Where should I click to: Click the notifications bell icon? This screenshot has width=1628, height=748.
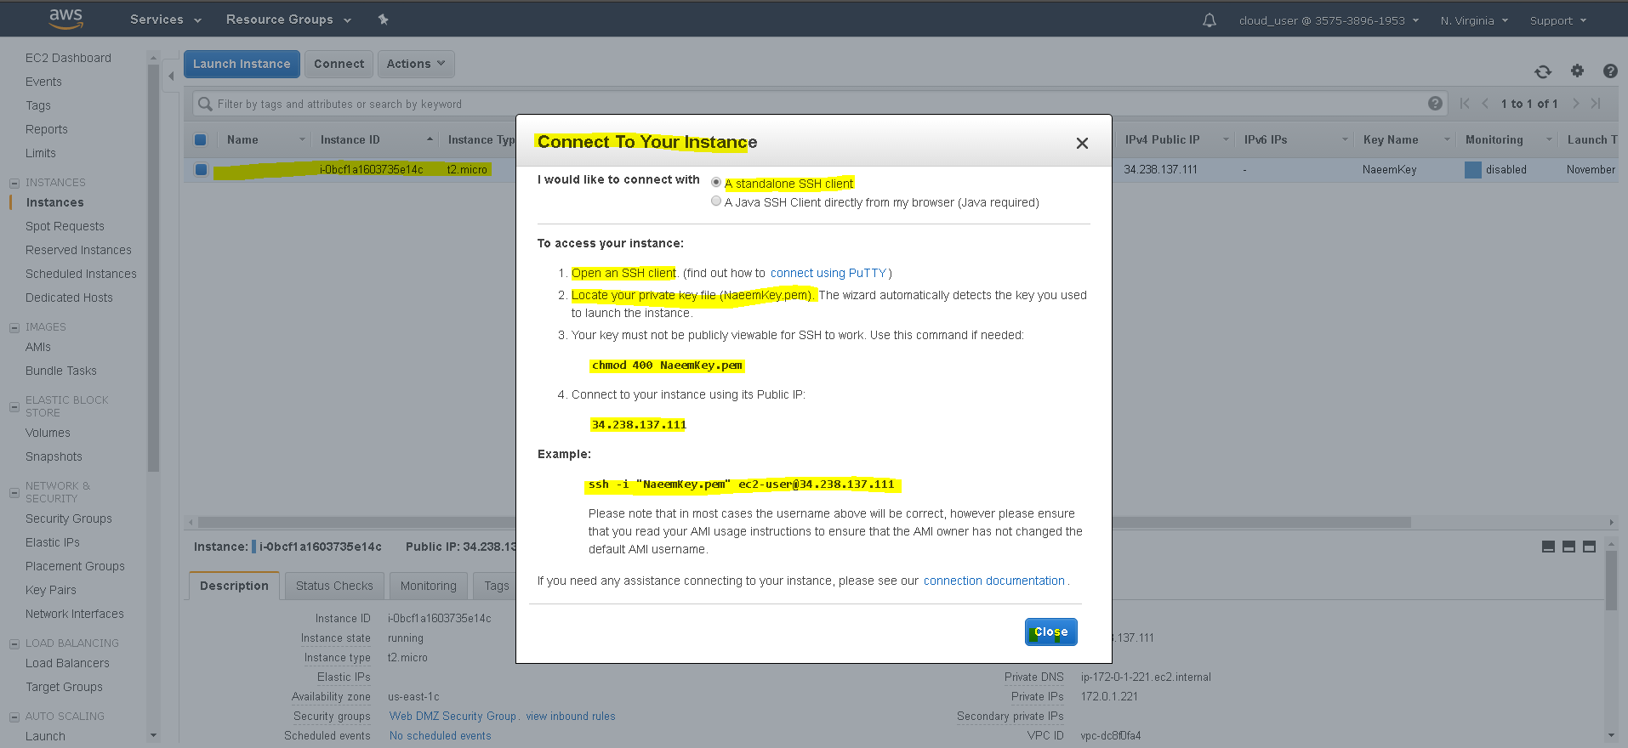click(x=1209, y=20)
